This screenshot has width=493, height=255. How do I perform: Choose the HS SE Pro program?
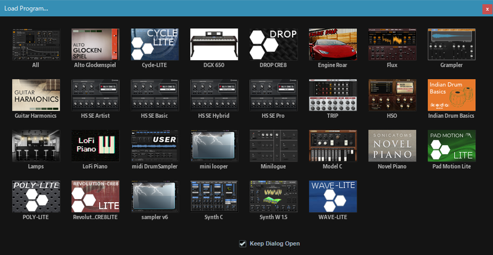point(274,95)
